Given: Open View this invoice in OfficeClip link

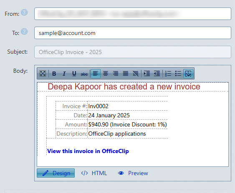Looking at the screenshot, I should (88, 151).
